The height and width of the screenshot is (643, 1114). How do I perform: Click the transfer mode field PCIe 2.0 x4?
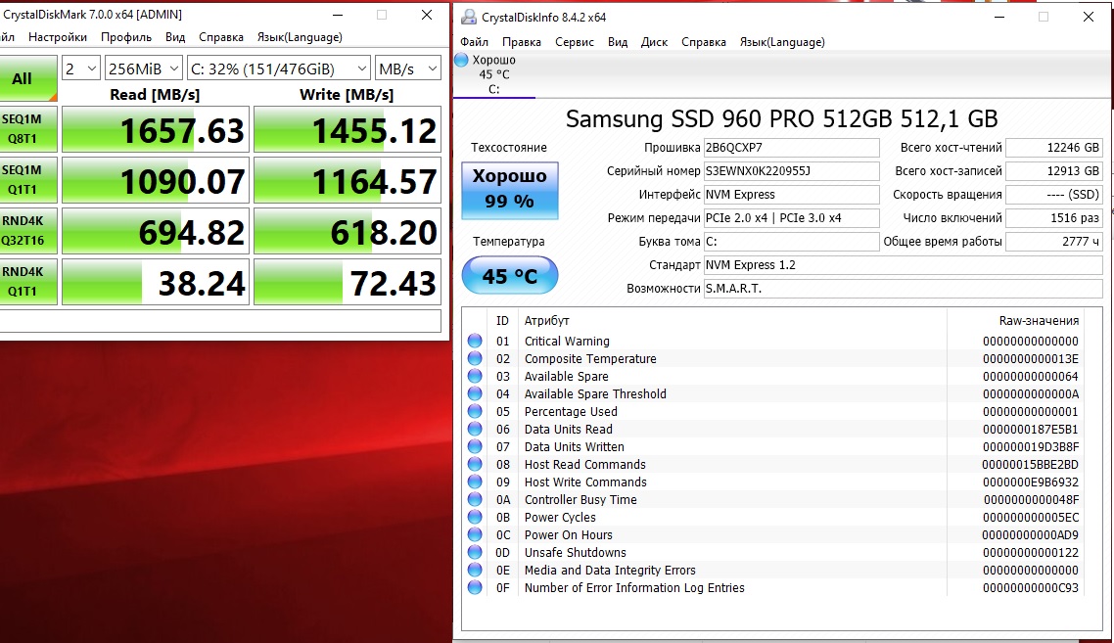coord(792,218)
